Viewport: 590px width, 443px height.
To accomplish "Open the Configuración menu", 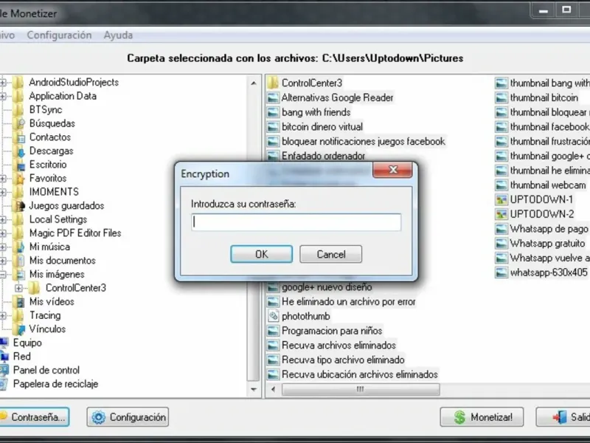I will tap(59, 35).
